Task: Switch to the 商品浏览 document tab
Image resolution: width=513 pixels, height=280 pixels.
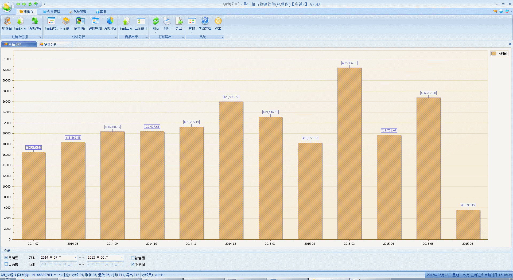Action: (19, 44)
